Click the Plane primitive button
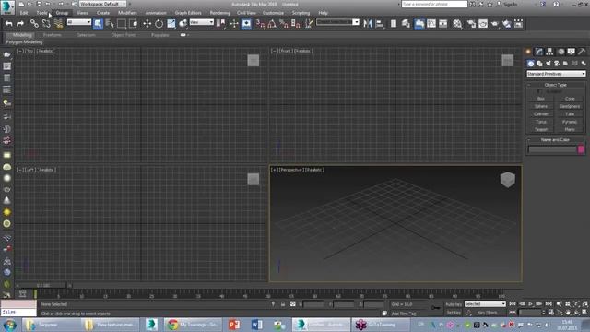The width and height of the screenshot is (590, 332). click(570, 129)
